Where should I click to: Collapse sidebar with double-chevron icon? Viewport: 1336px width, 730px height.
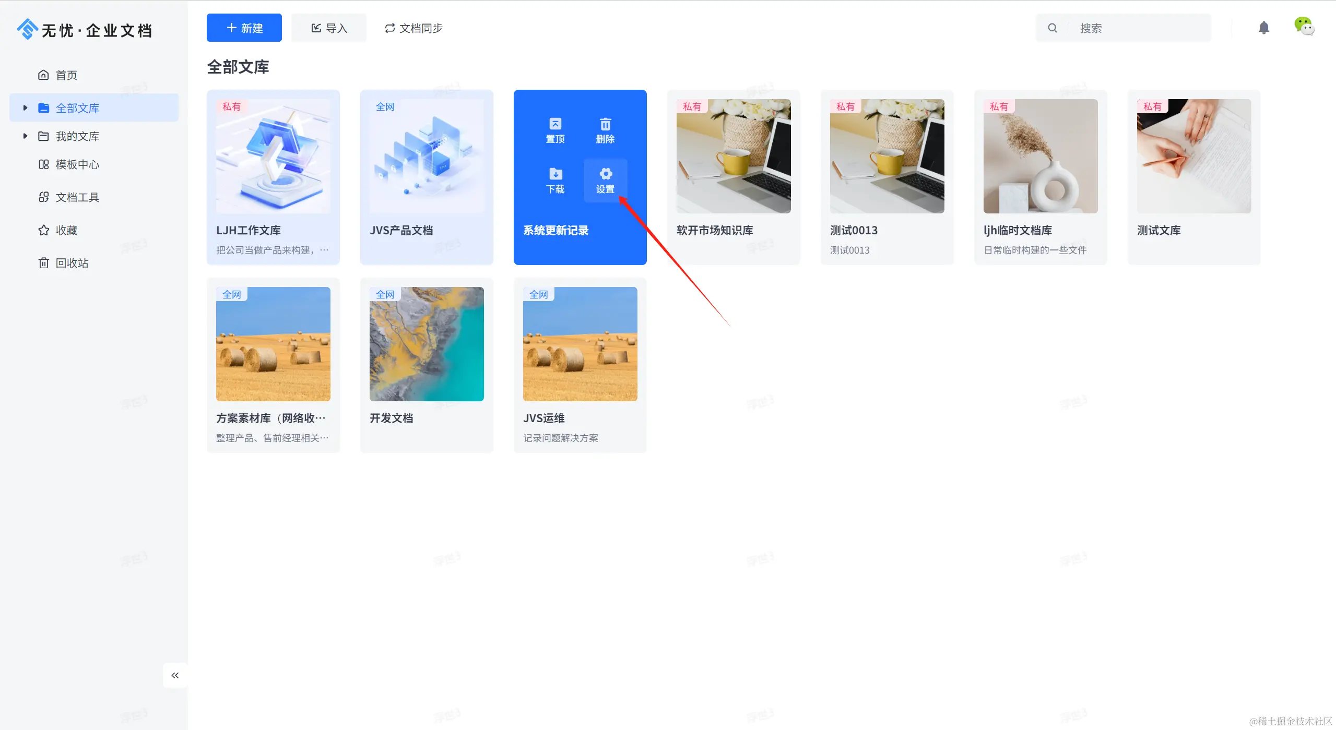click(x=175, y=675)
